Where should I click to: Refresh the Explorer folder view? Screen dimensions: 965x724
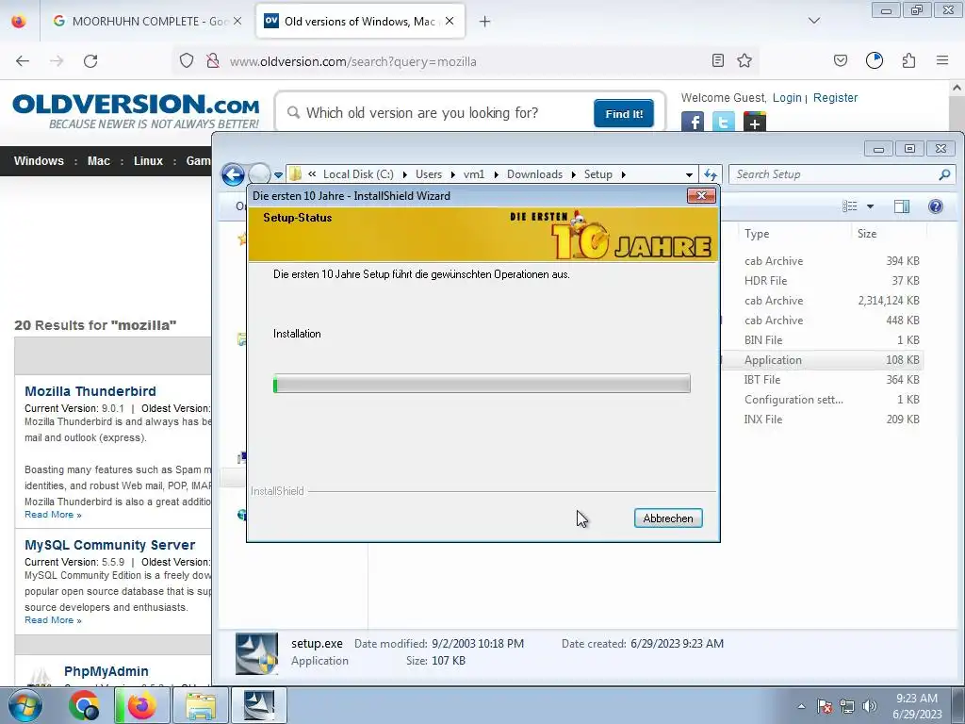[x=711, y=174]
